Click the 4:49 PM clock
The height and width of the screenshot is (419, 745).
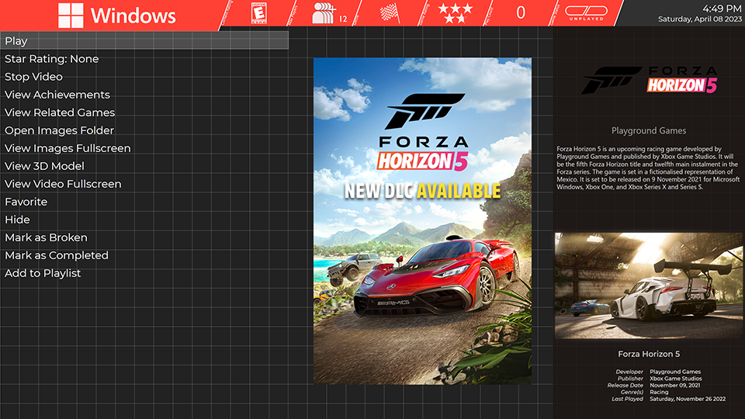722,9
